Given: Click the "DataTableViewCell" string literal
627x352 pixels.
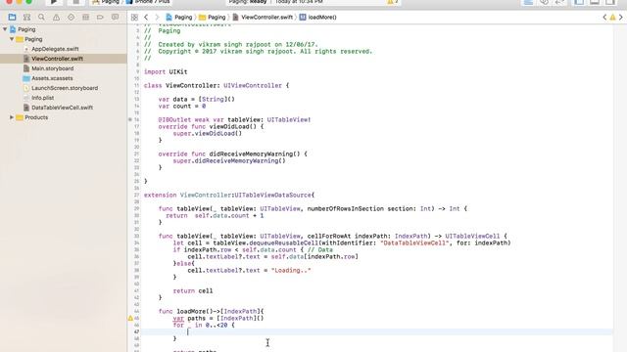Looking at the screenshot, I should pos(414,243).
